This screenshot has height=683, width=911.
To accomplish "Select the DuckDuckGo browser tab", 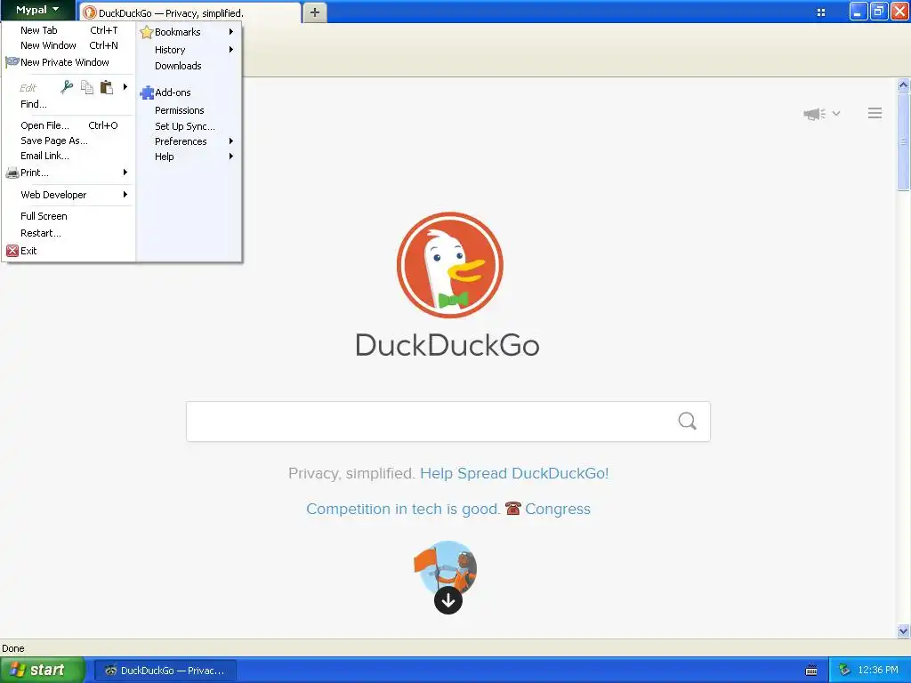I will (190, 12).
